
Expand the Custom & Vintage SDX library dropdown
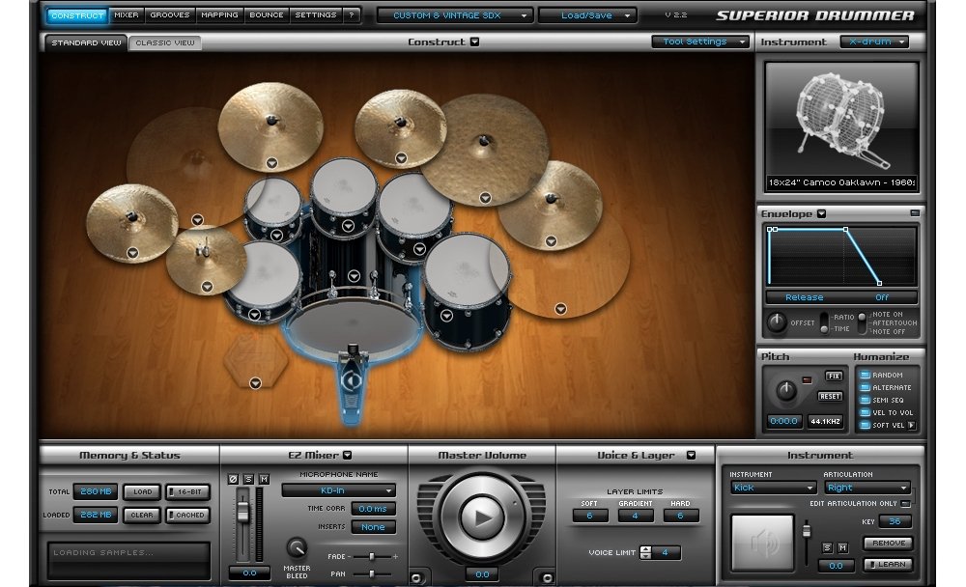click(455, 15)
